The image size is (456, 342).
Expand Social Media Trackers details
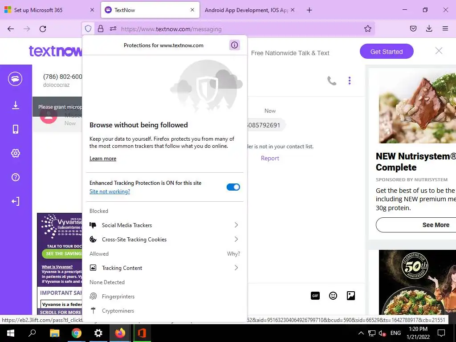point(165,225)
